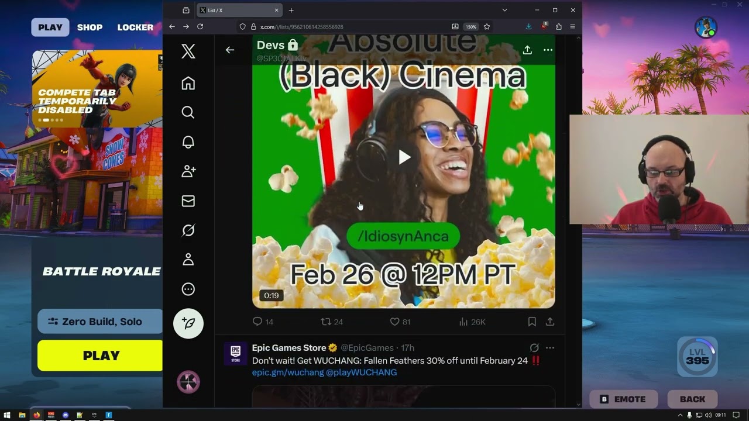Viewport: 749px width, 421px height.
Task: Reset the 150% zoom level
Action: [470, 27]
